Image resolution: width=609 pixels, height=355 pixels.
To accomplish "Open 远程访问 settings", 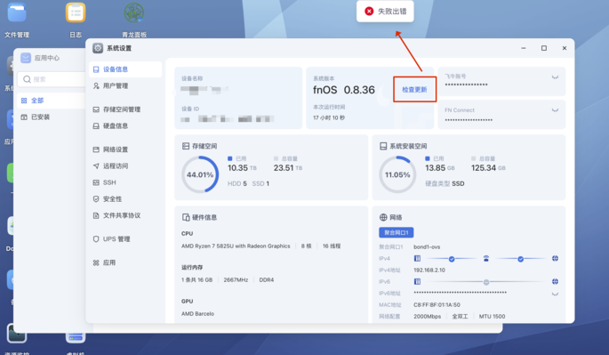I will coord(125,166).
